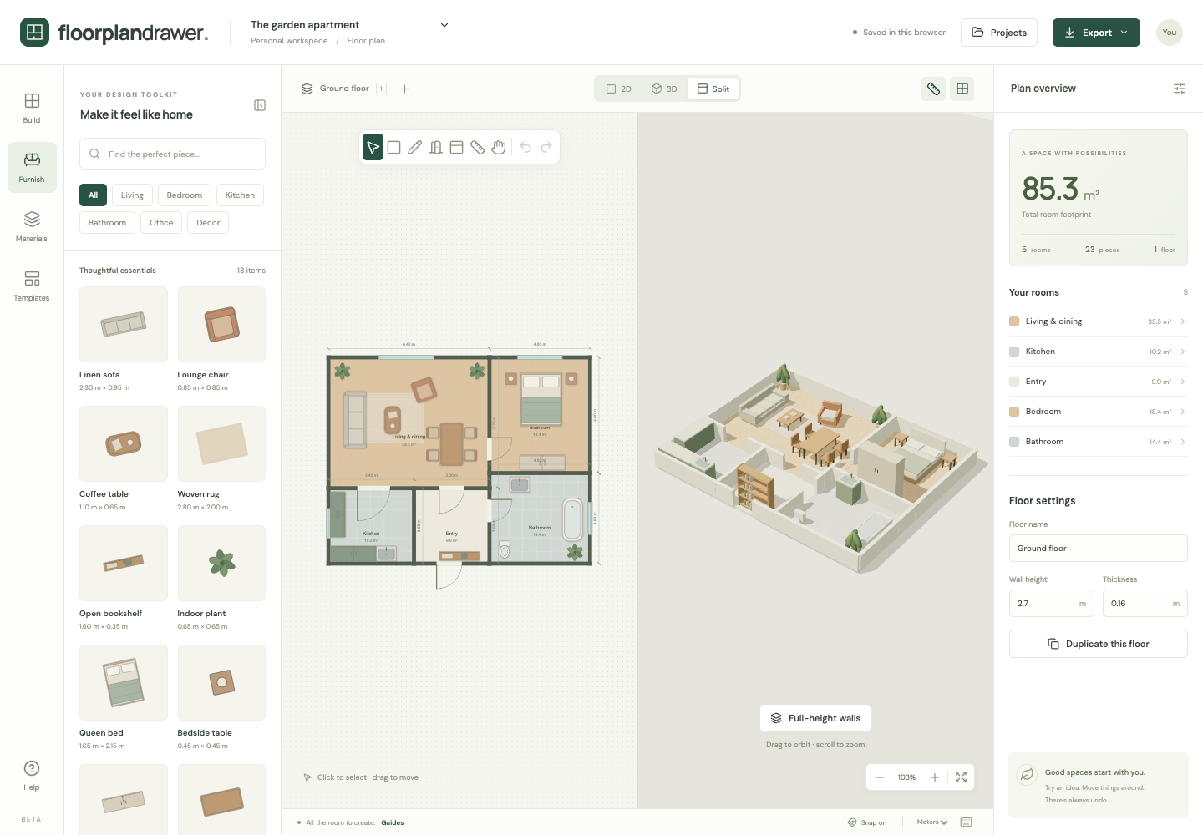Click Duplicate this floor button
Viewport: 1203px width, 835px height.
[x=1098, y=644]
